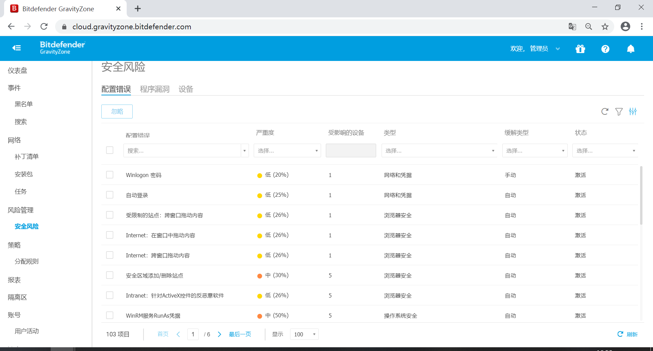This screenshot has height=351, width=653.
Task: Open 补丁清单 in sidebar
Action: pyautogui.click(x=27, y=157)
